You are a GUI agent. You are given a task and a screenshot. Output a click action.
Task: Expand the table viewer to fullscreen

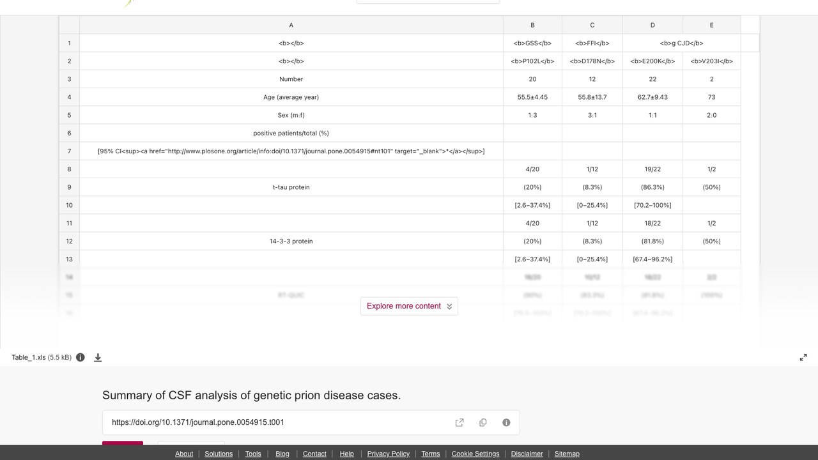[803, 358]
